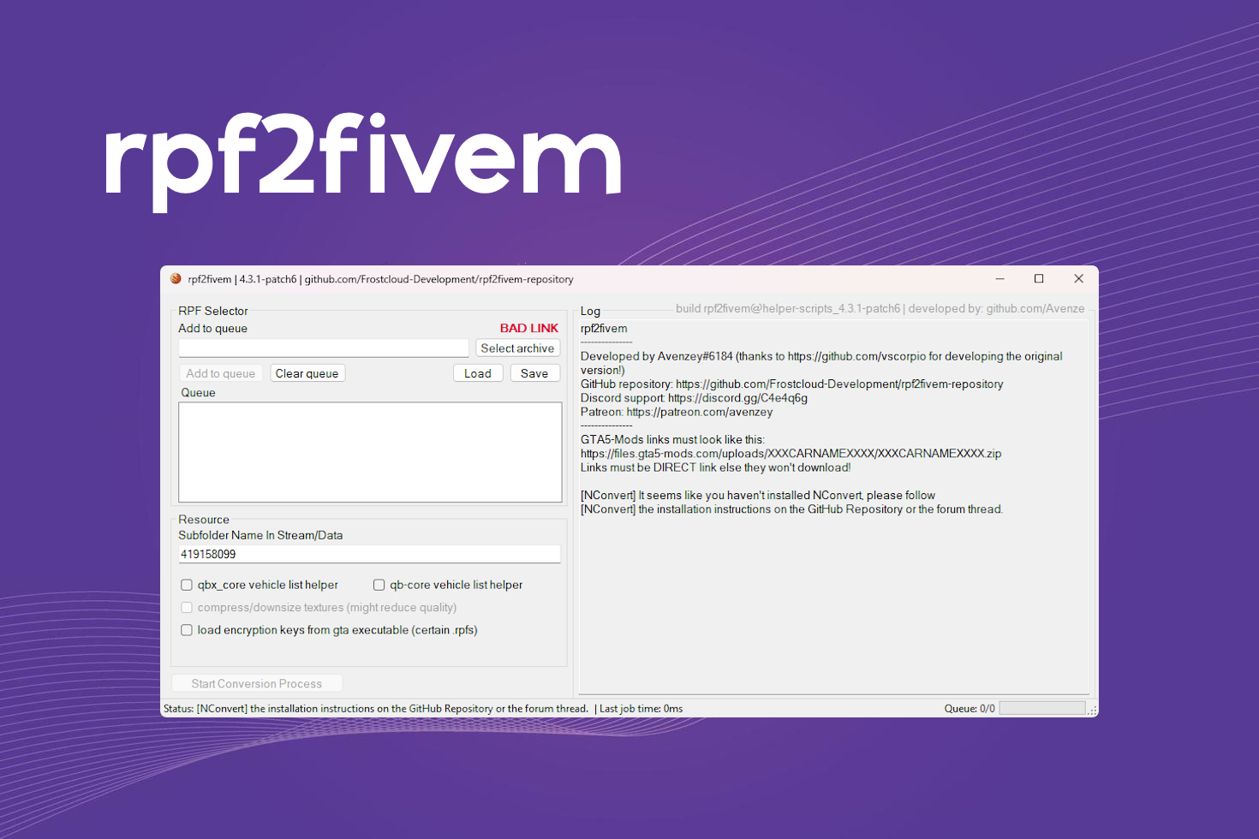
Task: Click the rpf2fivem icon in the title bar
Action: point(176,278)
